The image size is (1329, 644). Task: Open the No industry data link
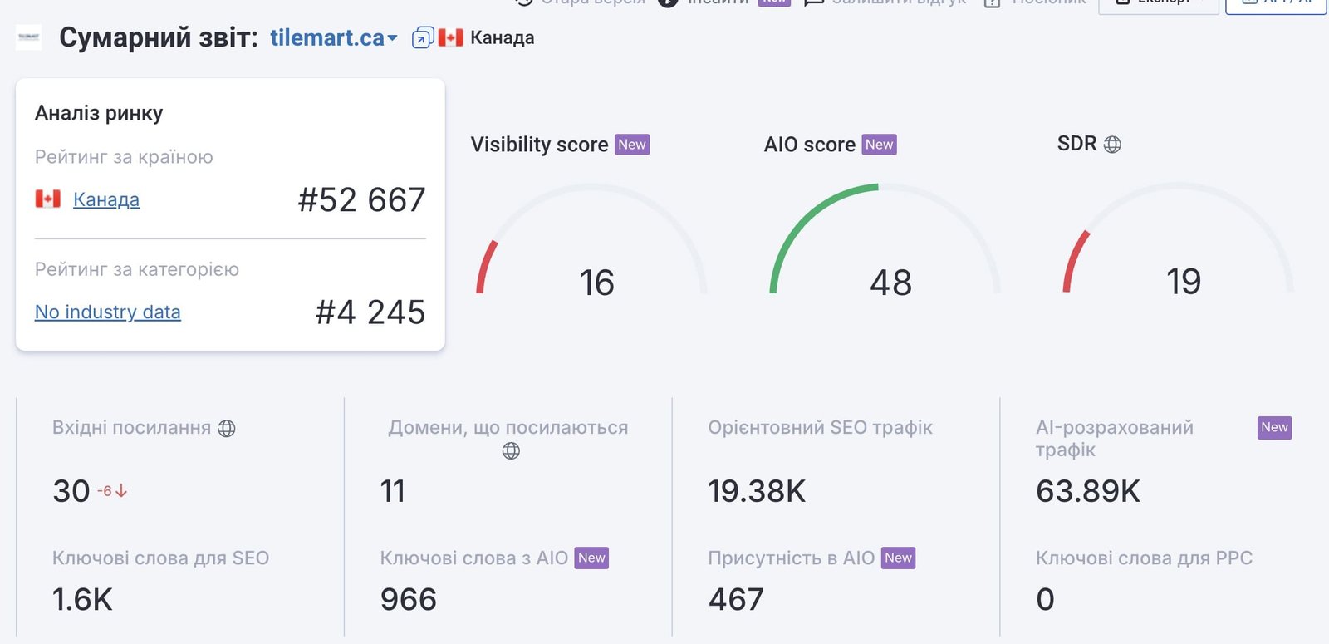(x=108, y=312)
